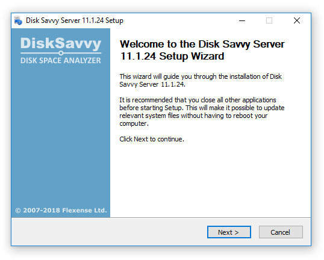Click the empty blue sidebar area
This screenshot has height=260, width=324.
61,134
